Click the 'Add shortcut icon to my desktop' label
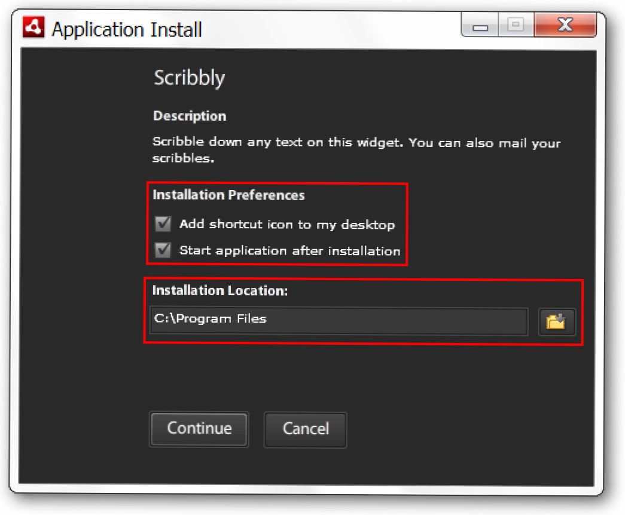Screen dimensions: 625x515 point(286,225)
